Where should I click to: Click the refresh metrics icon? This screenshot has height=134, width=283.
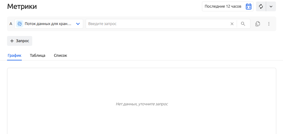click(x=261, y=6)
